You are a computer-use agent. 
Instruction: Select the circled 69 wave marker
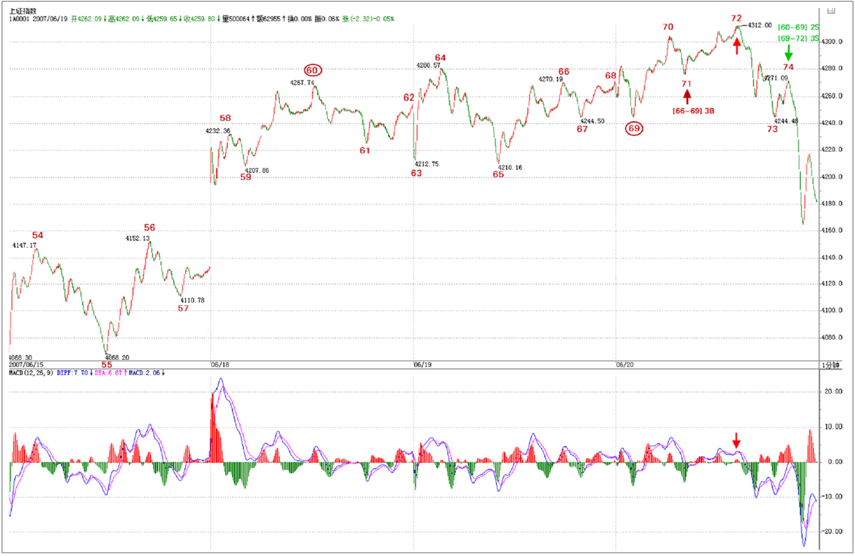click(634, 129)
